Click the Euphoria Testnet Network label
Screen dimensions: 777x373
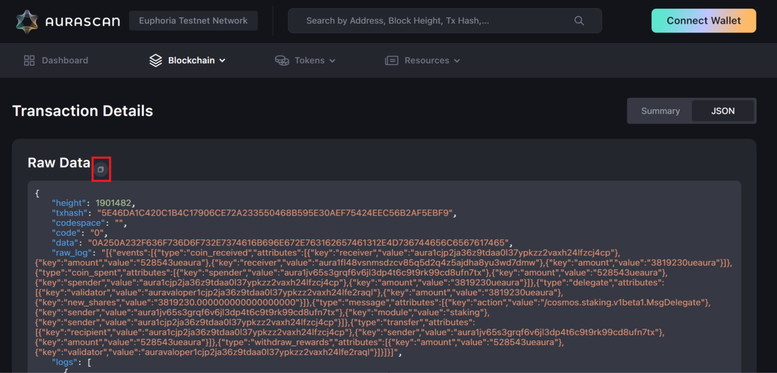click(x=193, y=20)
